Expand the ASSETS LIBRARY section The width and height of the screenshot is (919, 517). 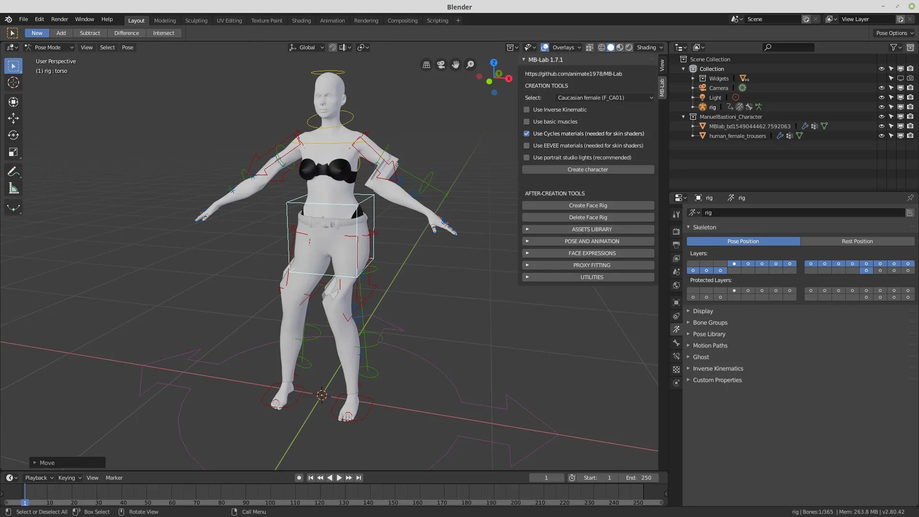point(588,229)
